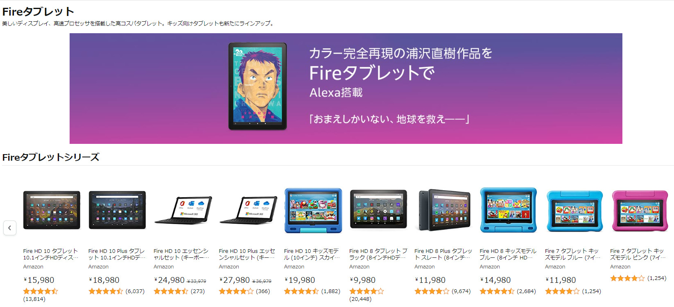Click the Urasawa Naoki Fire tablet banner
This screenshot has height=307, width=674.
click(x=346, y=89)
